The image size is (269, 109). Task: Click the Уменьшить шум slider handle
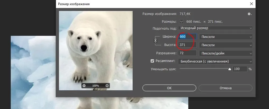point(230,69)
